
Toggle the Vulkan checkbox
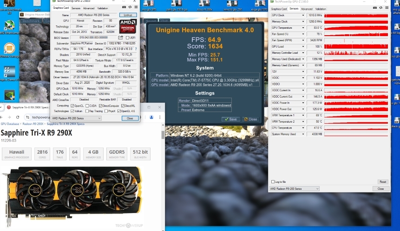(x=72, y=111)
